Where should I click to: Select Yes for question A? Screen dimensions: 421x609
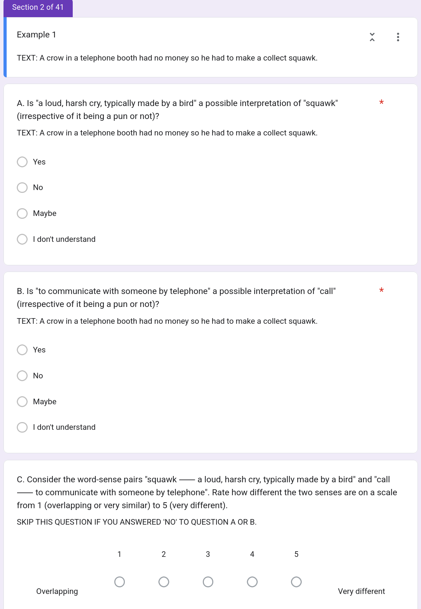click(x=22, y=162)
